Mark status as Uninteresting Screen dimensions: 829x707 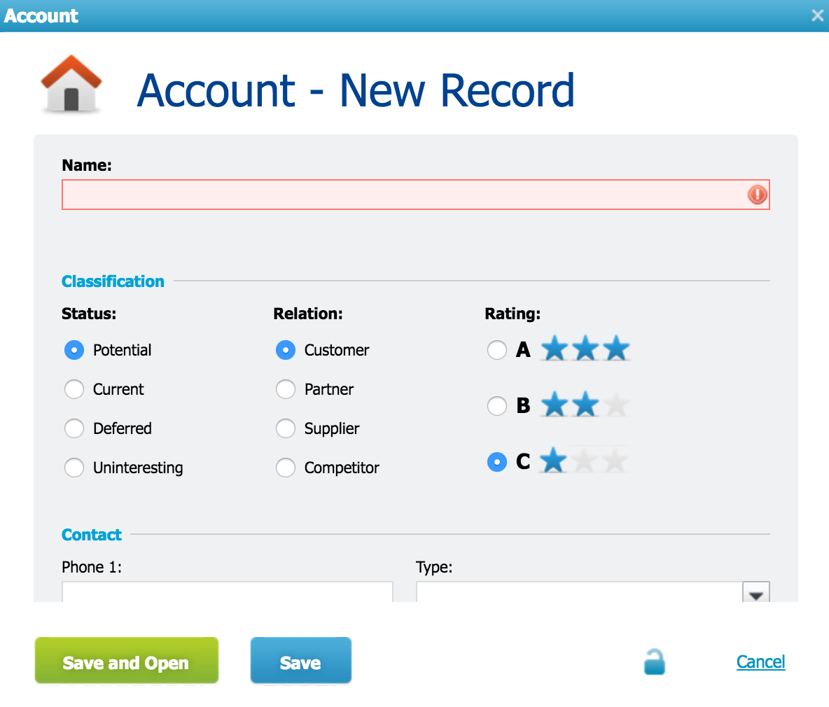point(74,468)
